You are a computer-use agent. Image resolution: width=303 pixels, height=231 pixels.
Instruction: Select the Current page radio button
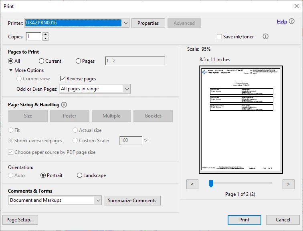click(x=41, y=61)
